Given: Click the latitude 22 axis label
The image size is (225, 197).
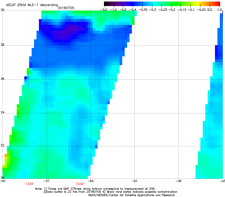Looking at the screenshot, I should (x=2, y=145).
